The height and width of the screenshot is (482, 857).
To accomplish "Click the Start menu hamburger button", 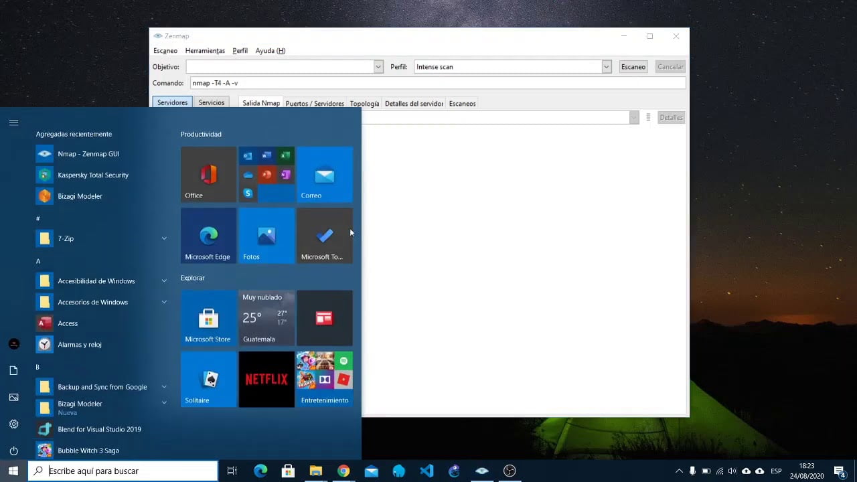I will coord(13,123).
